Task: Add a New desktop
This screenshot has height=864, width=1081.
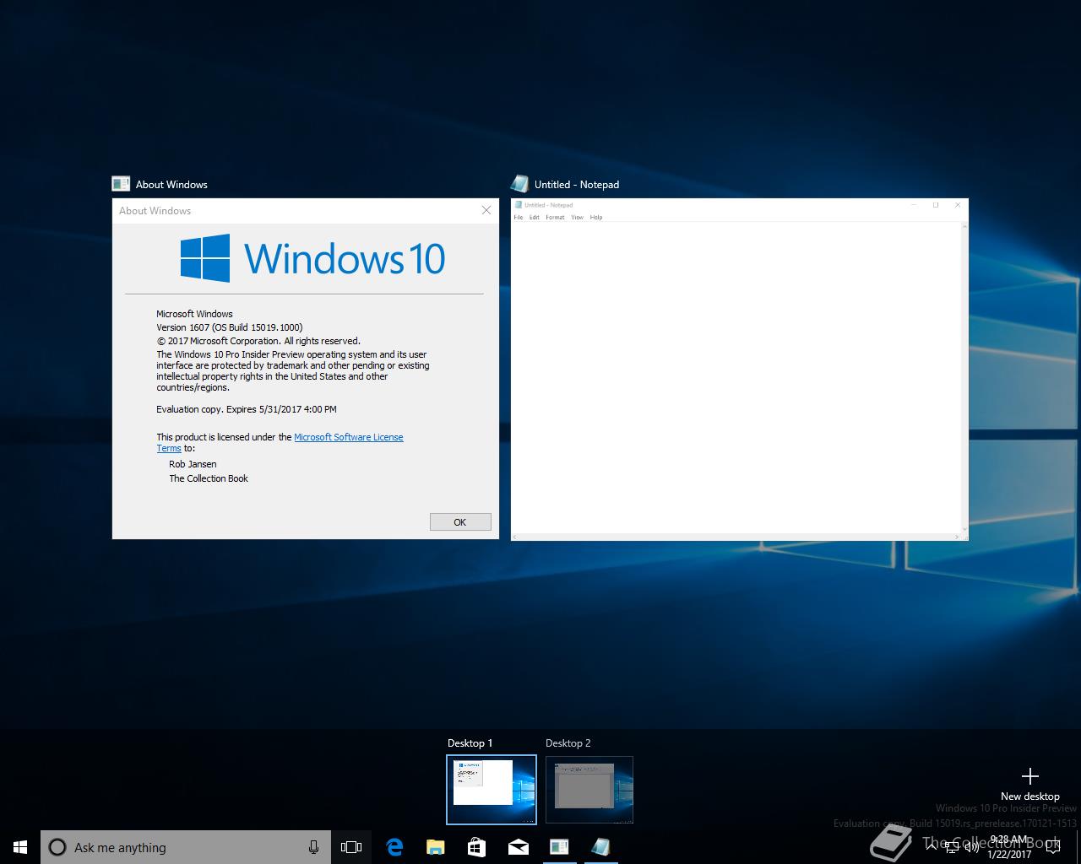Action: pyautogui.click(x=1029, y=784)
